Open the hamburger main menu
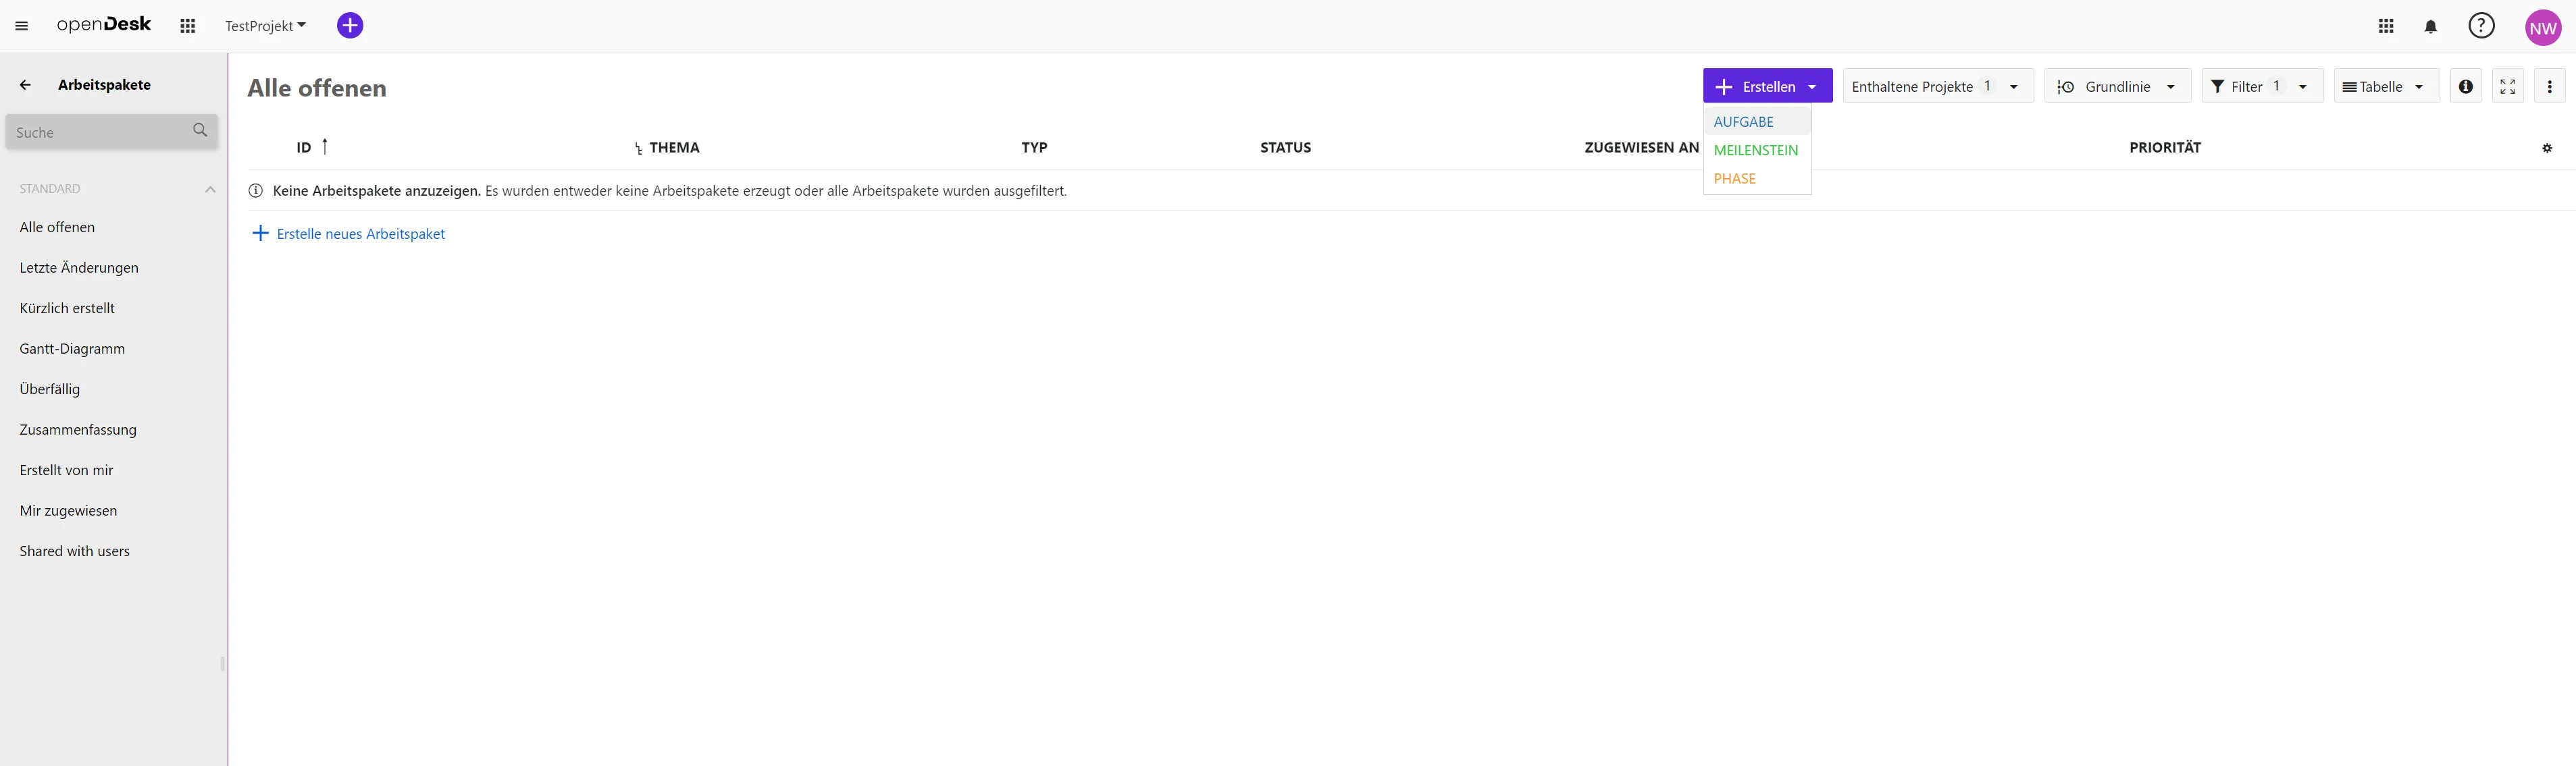 point(21,26)
